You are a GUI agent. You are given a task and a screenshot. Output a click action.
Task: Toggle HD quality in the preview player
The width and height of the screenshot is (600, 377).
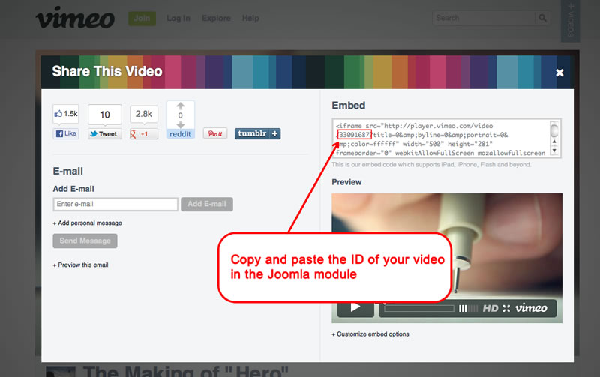[490, 308]
